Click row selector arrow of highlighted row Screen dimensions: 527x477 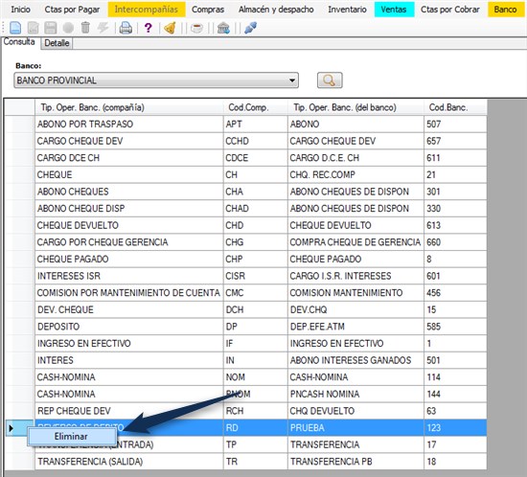coord(11,428)
